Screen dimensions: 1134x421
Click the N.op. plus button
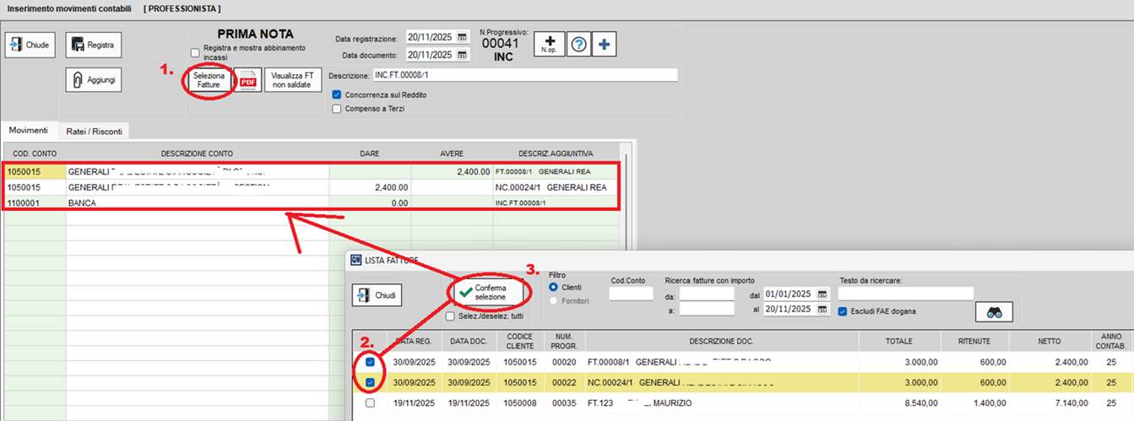point(548,45)
